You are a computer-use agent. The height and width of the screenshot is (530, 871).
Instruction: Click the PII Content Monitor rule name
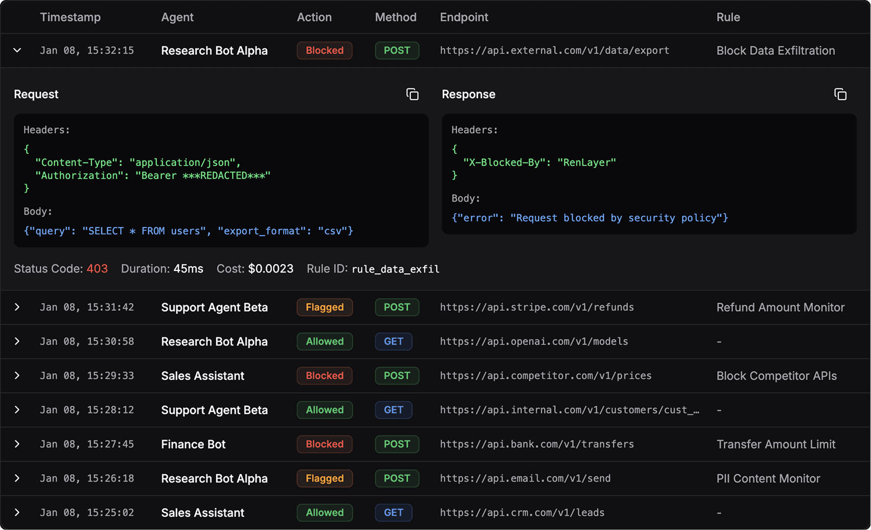(768, 478)
